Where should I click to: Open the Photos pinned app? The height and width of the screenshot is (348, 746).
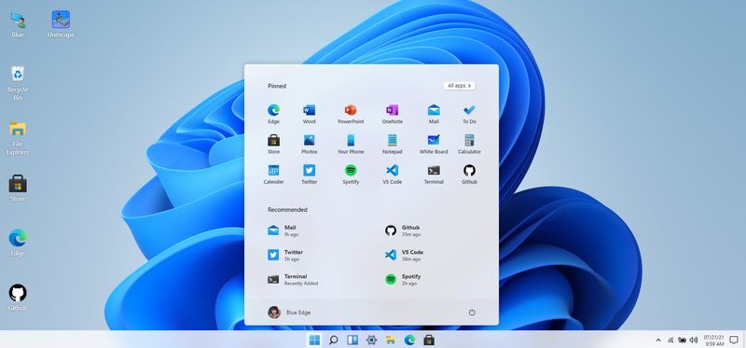tap(310, 145)
